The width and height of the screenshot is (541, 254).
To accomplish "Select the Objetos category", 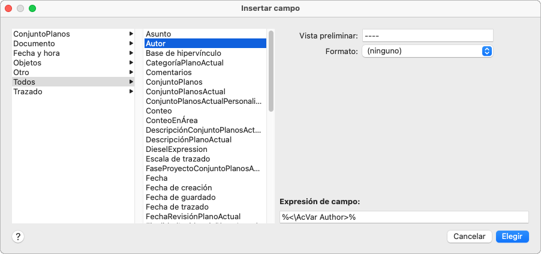I will [28, 63].
